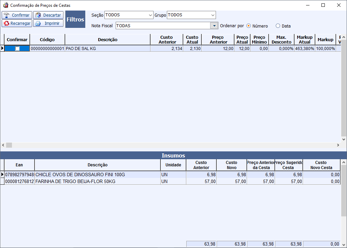The width and height of the screenshot is (347, 248).
Task: Click the Insumos vertical scrollbar thumb
Action: coord(344,191)
